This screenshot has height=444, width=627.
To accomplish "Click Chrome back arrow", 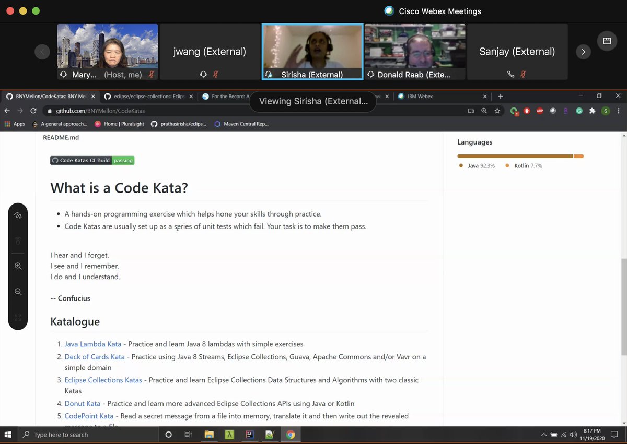I will pyautogui.click(x=7, y=111).
